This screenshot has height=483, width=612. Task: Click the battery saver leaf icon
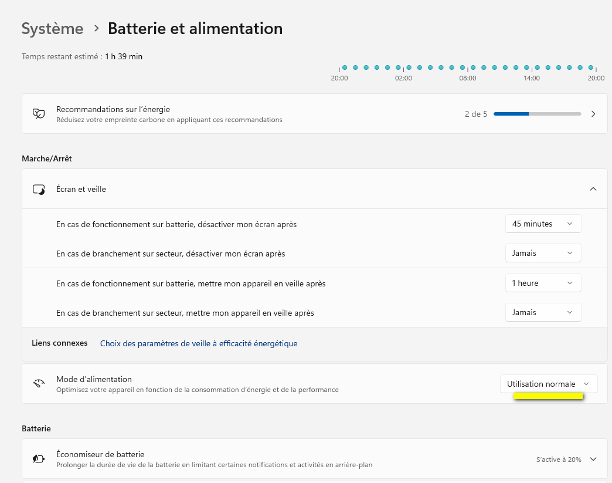click(39, 459)
